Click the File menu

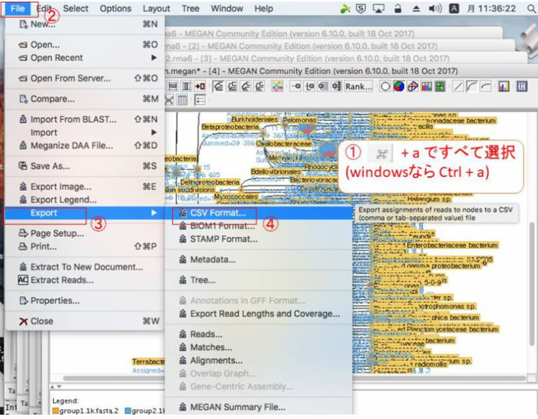pos(18,9)
